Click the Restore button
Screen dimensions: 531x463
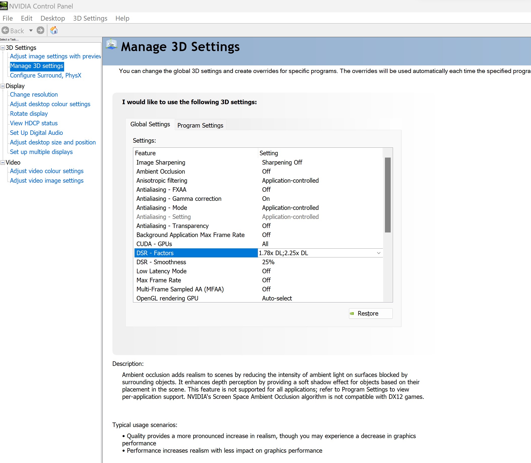click(x=370, y=313)
